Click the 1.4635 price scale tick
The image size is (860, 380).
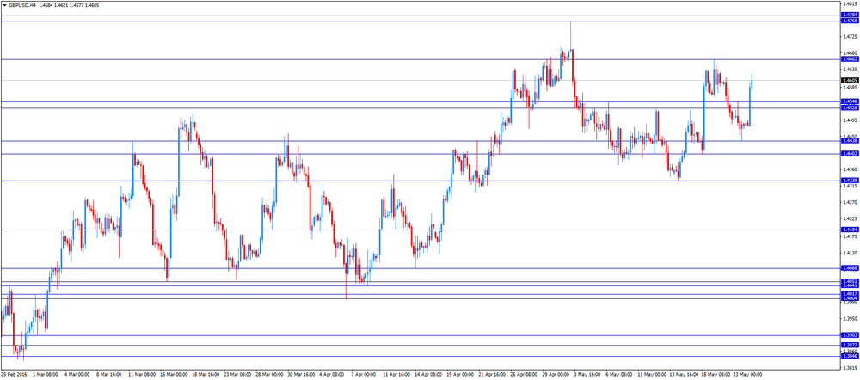851,70
